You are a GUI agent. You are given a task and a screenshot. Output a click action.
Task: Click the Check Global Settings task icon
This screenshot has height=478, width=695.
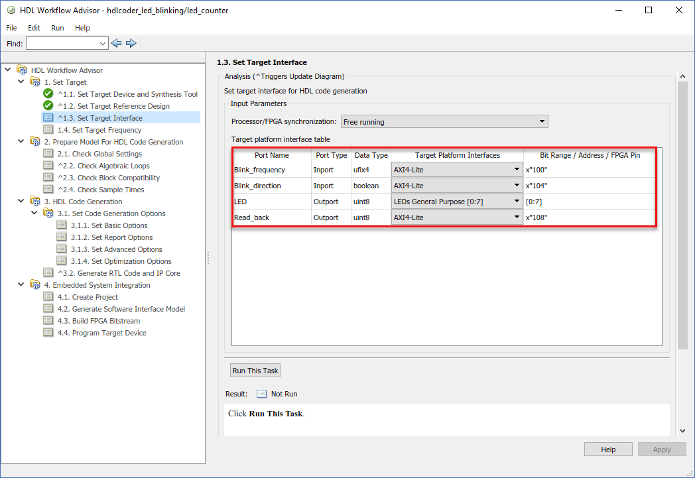click(x=48, y=154)
